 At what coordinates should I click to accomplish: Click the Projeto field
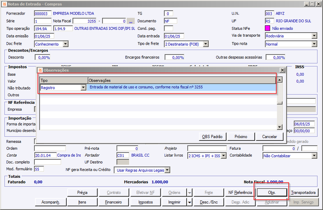(207, 148)
